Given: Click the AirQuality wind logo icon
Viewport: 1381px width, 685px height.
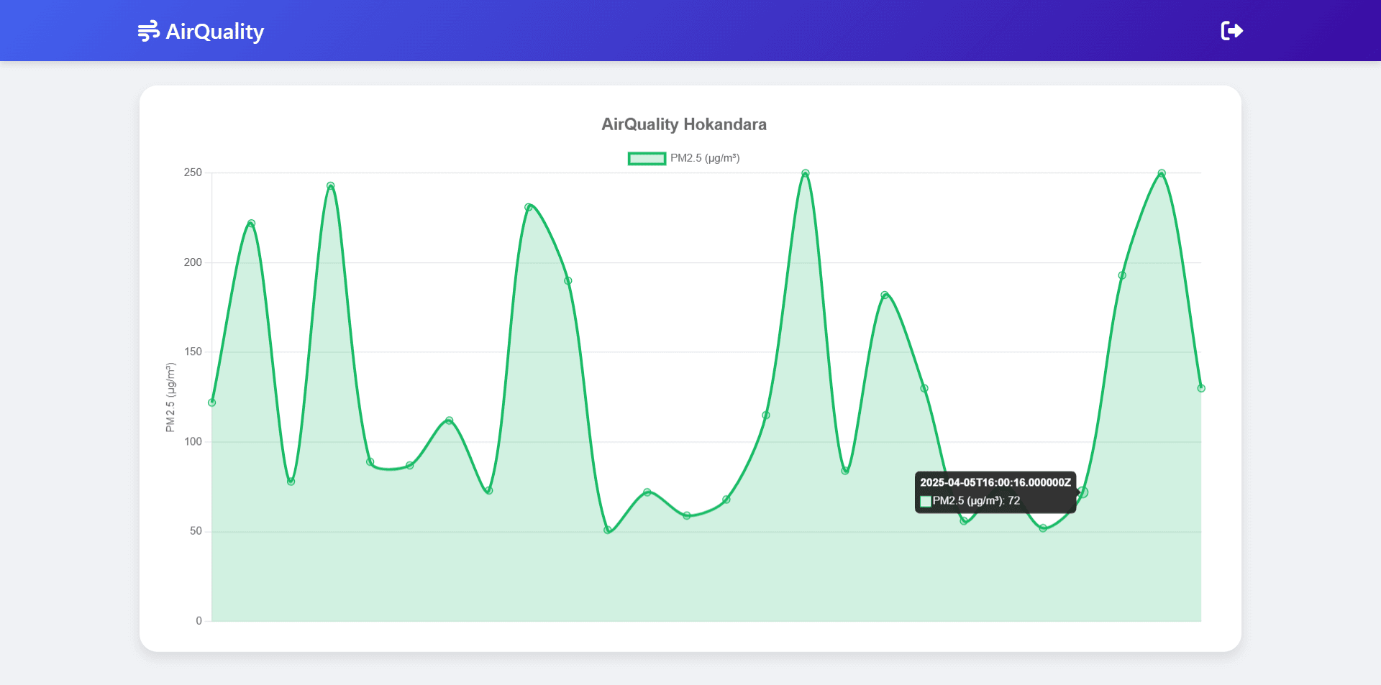Looking at the screenshot, I should (x=149, y=31).
